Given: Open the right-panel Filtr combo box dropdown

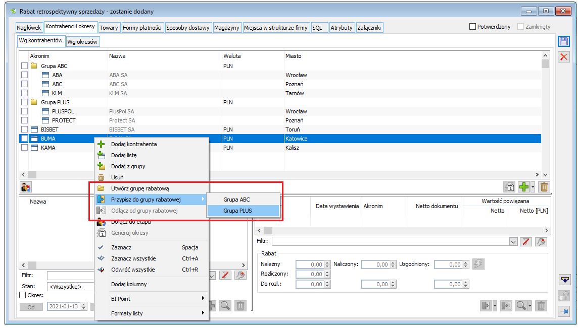Looking at the screenshot, I should coord(513,241).
